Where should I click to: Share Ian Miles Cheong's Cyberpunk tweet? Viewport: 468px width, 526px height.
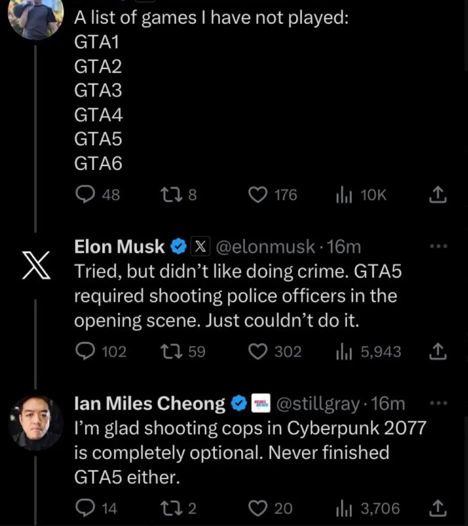point(439,509)
